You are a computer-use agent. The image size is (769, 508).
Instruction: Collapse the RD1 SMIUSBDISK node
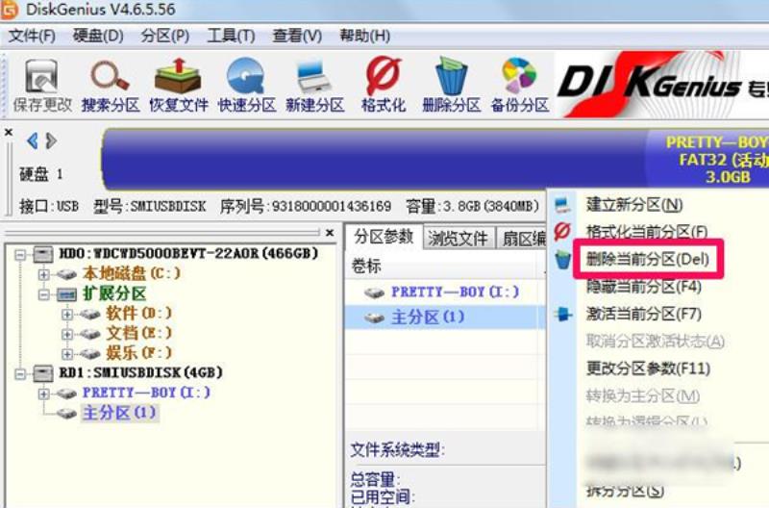coord(20,373)
